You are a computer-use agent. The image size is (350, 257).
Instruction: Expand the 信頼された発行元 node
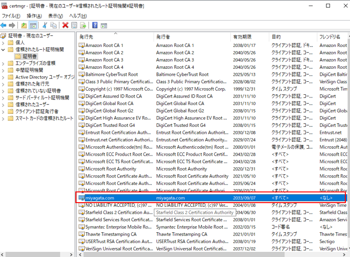coord(3,84)
